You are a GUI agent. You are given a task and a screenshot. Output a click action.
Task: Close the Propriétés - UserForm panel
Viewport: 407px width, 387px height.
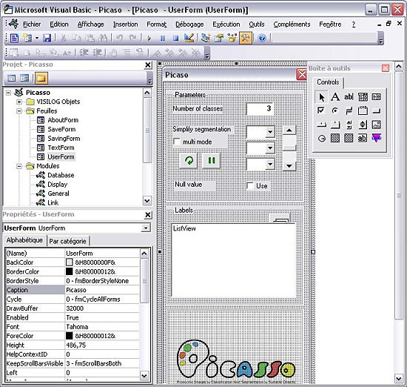[x=148, y=214]
